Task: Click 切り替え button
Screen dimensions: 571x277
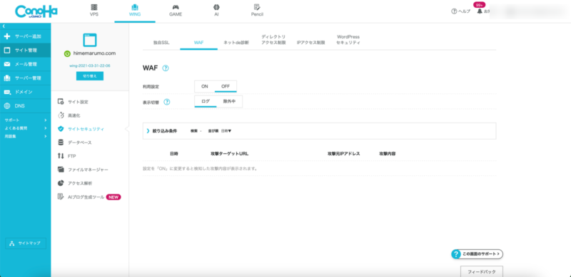Action: (x=90, y=76)
